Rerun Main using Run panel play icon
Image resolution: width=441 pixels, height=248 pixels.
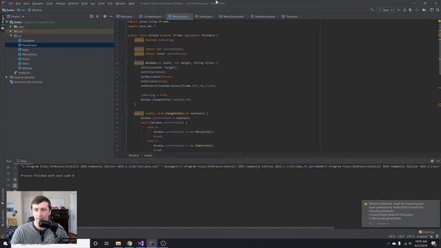click(x=8, y=167)
